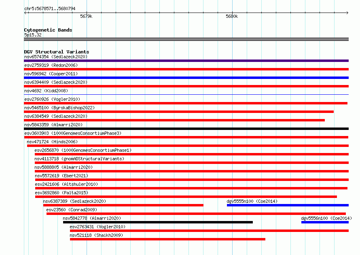This screenshot has width=360, height=255.
Task: Open nsv521118 (Shaikh2009) label
Action: [96, 235]
